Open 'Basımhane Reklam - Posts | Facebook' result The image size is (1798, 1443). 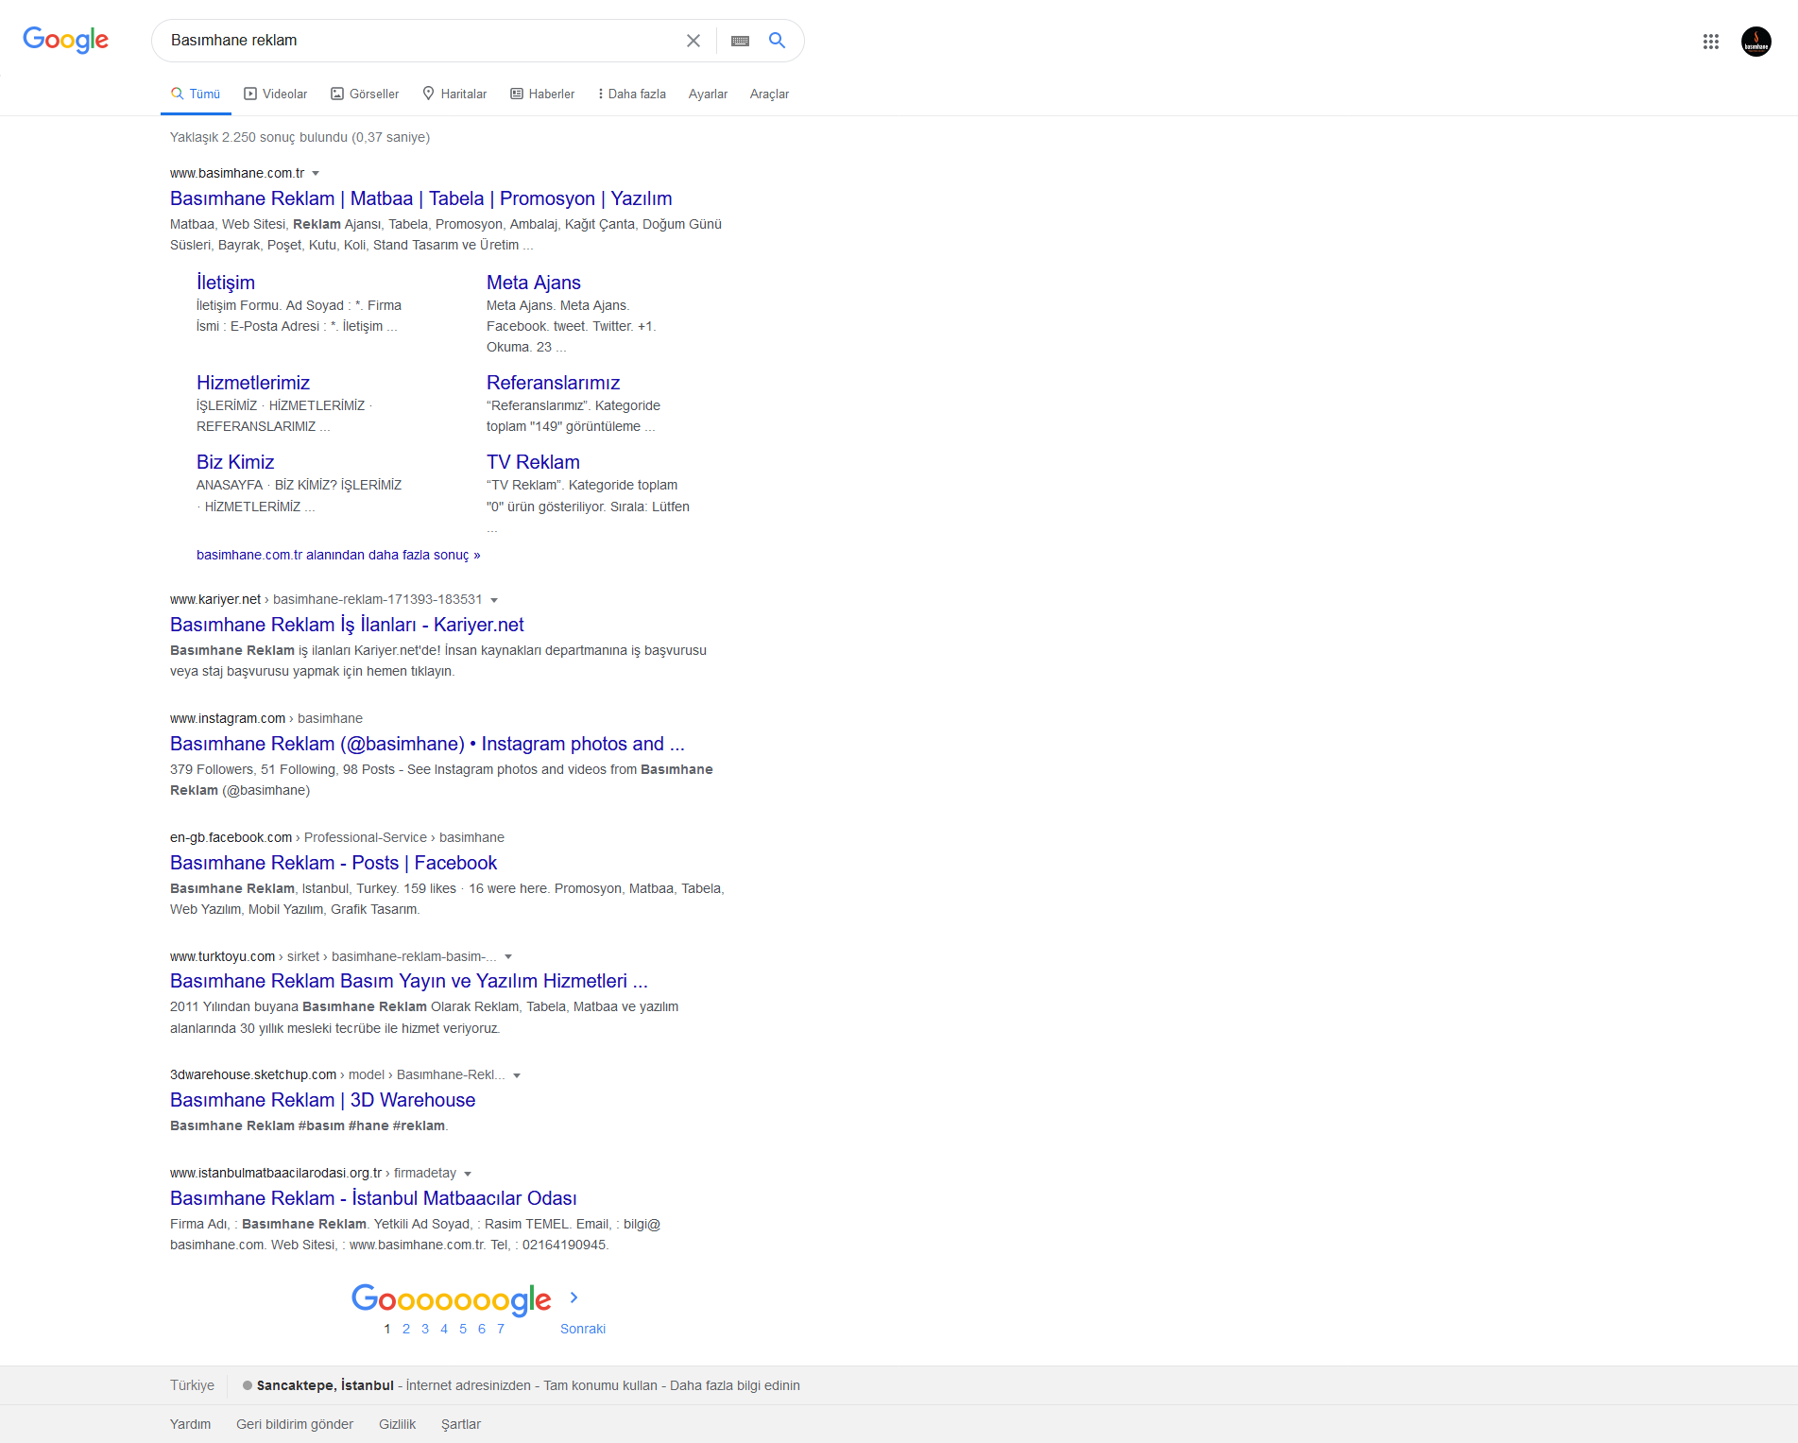tap(334, 863)
